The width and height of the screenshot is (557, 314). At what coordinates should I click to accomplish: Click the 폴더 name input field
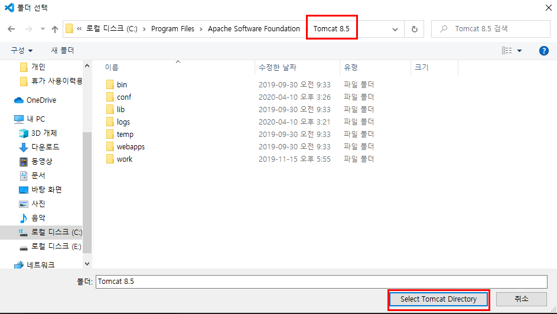coord(321,282)
